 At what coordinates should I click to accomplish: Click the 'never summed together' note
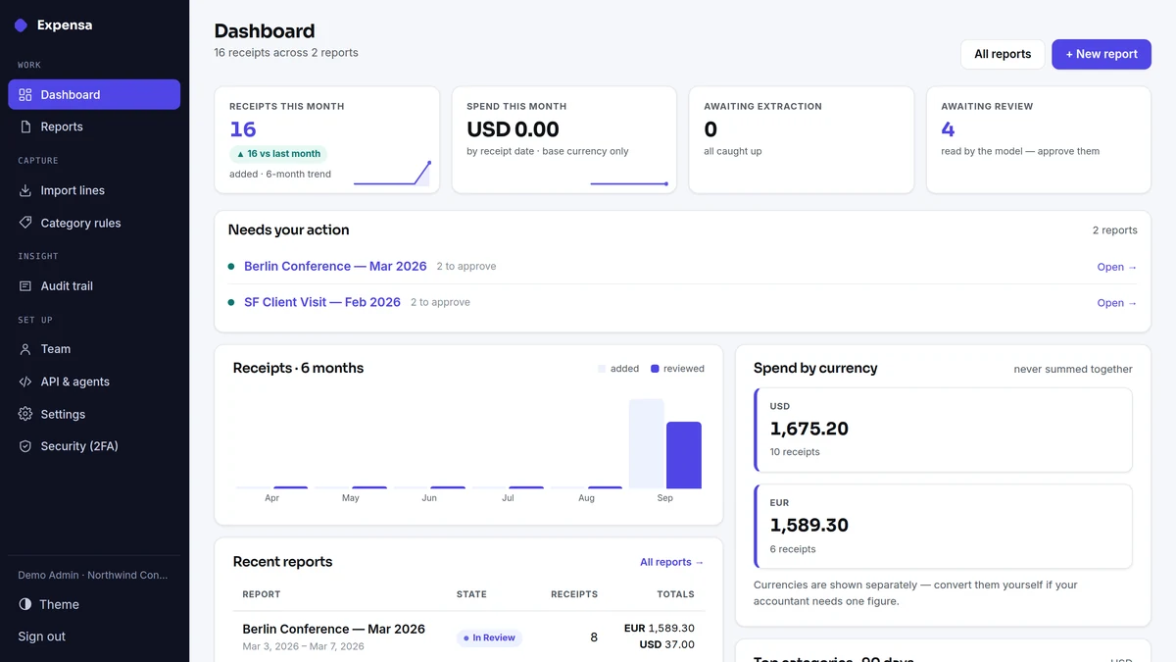coord(1073,370)
